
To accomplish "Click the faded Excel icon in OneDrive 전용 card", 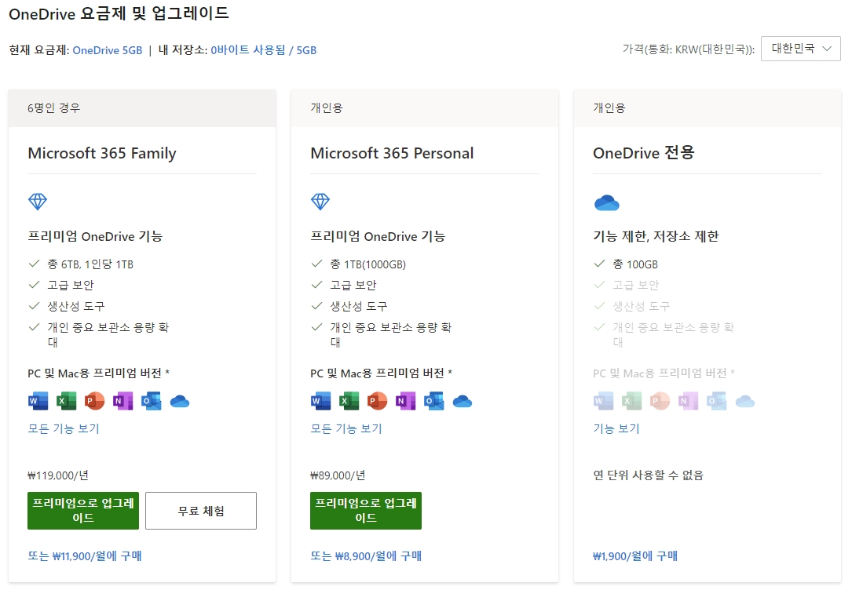I will (631, 401).
